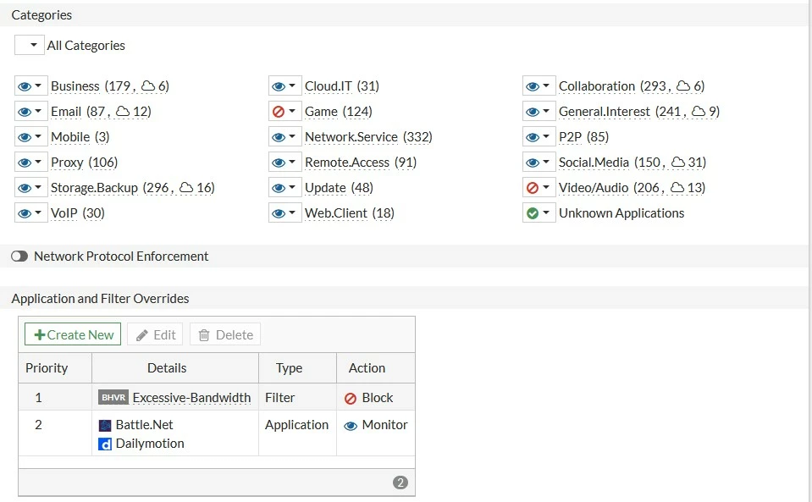
Task: Click the Network.Service category label
Action: tap(351, 137)
